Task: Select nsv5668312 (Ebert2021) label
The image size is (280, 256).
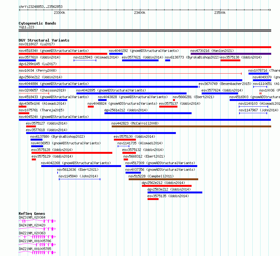Action: click(144, 156)
